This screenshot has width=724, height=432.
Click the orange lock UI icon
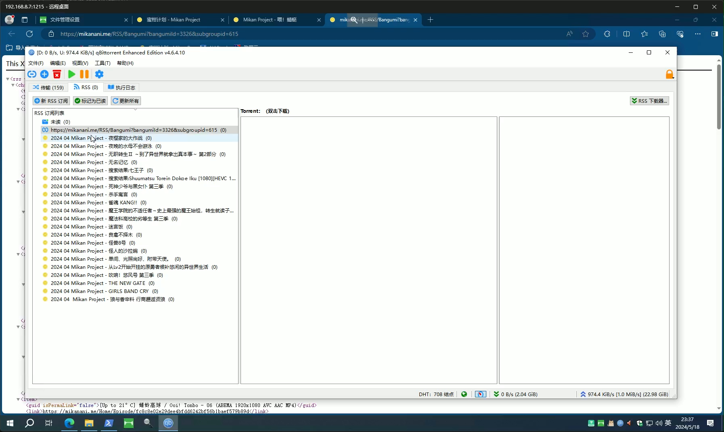[669, 74]
